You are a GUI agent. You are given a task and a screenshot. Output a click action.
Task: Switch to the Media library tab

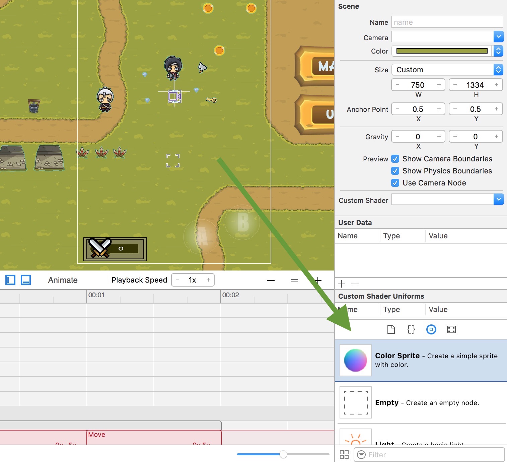point(451,329)
